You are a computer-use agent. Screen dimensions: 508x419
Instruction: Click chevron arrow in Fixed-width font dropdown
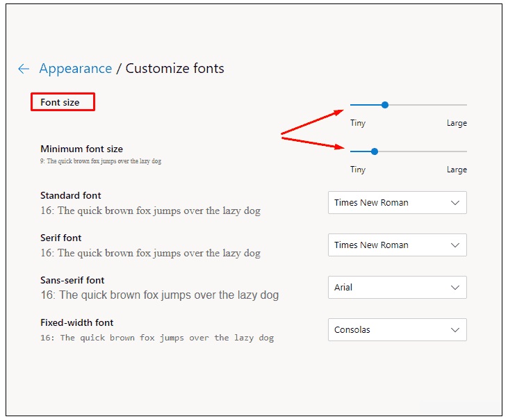click(455, 330)
